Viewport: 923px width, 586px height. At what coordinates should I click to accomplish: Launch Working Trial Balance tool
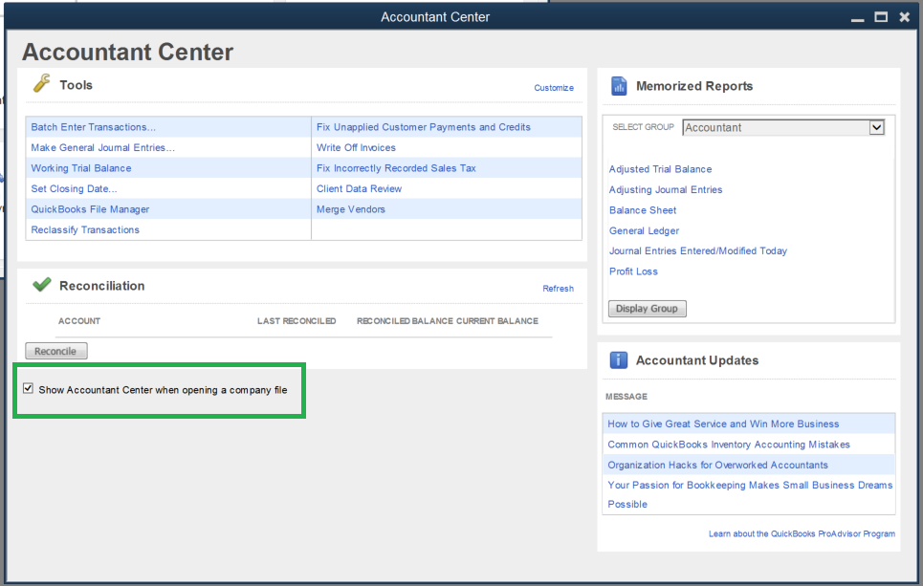(x=81, y=168)
